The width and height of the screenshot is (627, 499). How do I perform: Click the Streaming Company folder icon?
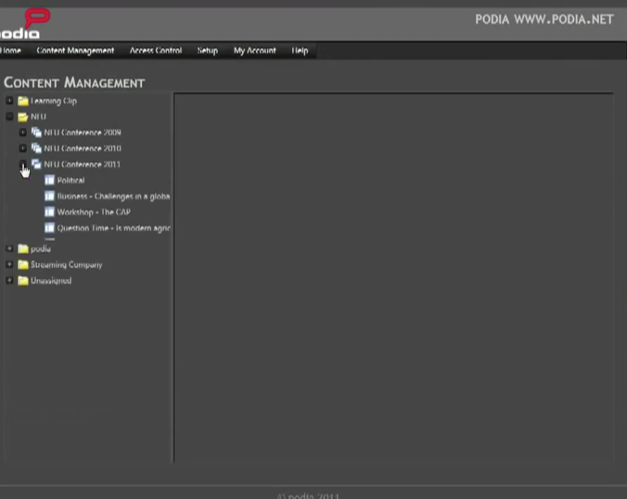[23, 264]
